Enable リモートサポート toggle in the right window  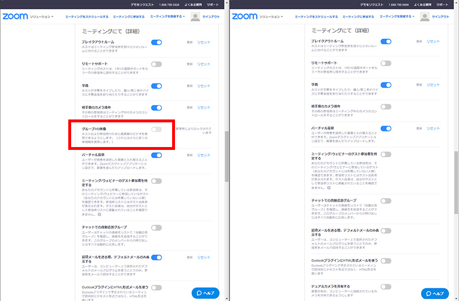(386, 63)
